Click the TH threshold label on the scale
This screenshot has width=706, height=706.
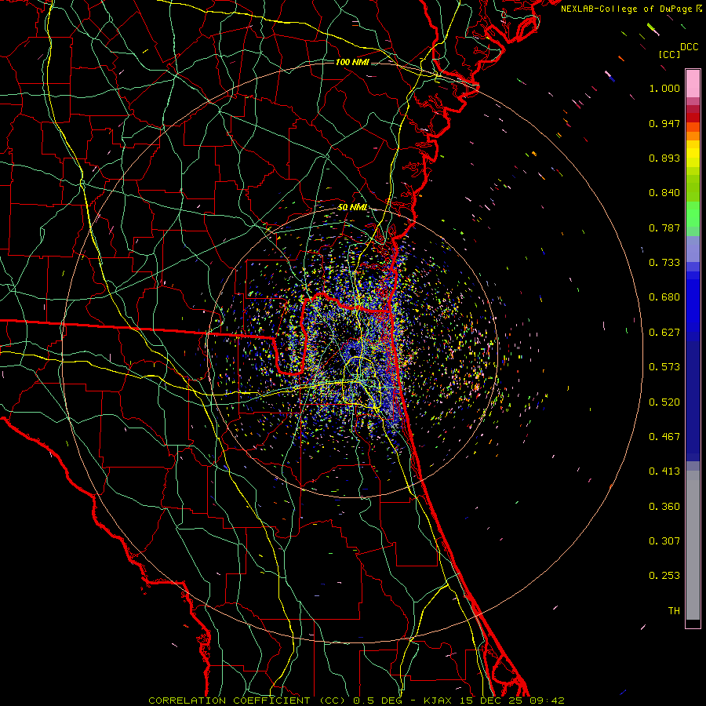point(674,611)
